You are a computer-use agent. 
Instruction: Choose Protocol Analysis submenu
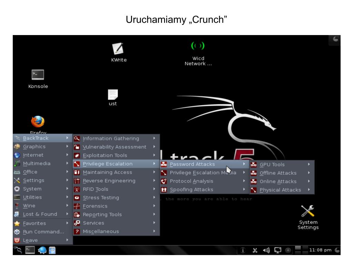204,181
